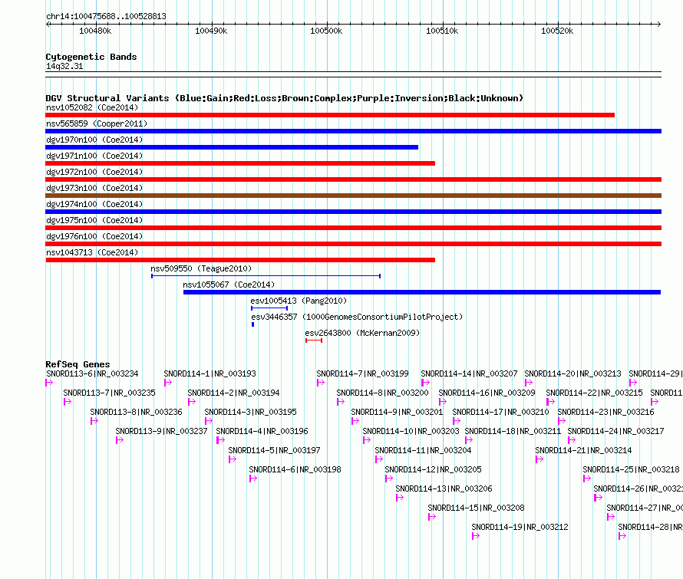The width and height of the screenshot is (683, 579).
Task: Click the RefSeq Genes track title
Action: click(x=78, y=364)
